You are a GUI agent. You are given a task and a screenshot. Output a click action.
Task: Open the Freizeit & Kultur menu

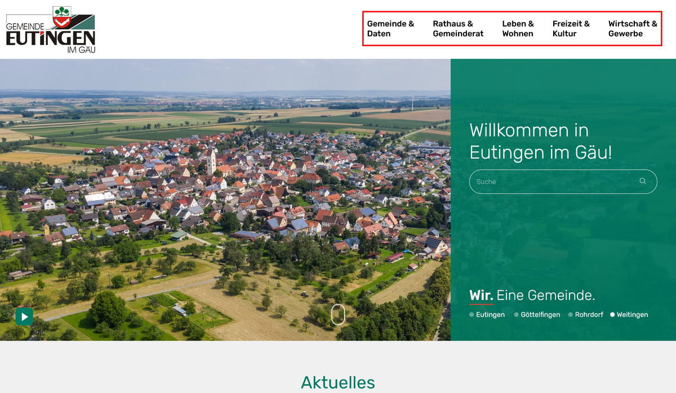571,29
